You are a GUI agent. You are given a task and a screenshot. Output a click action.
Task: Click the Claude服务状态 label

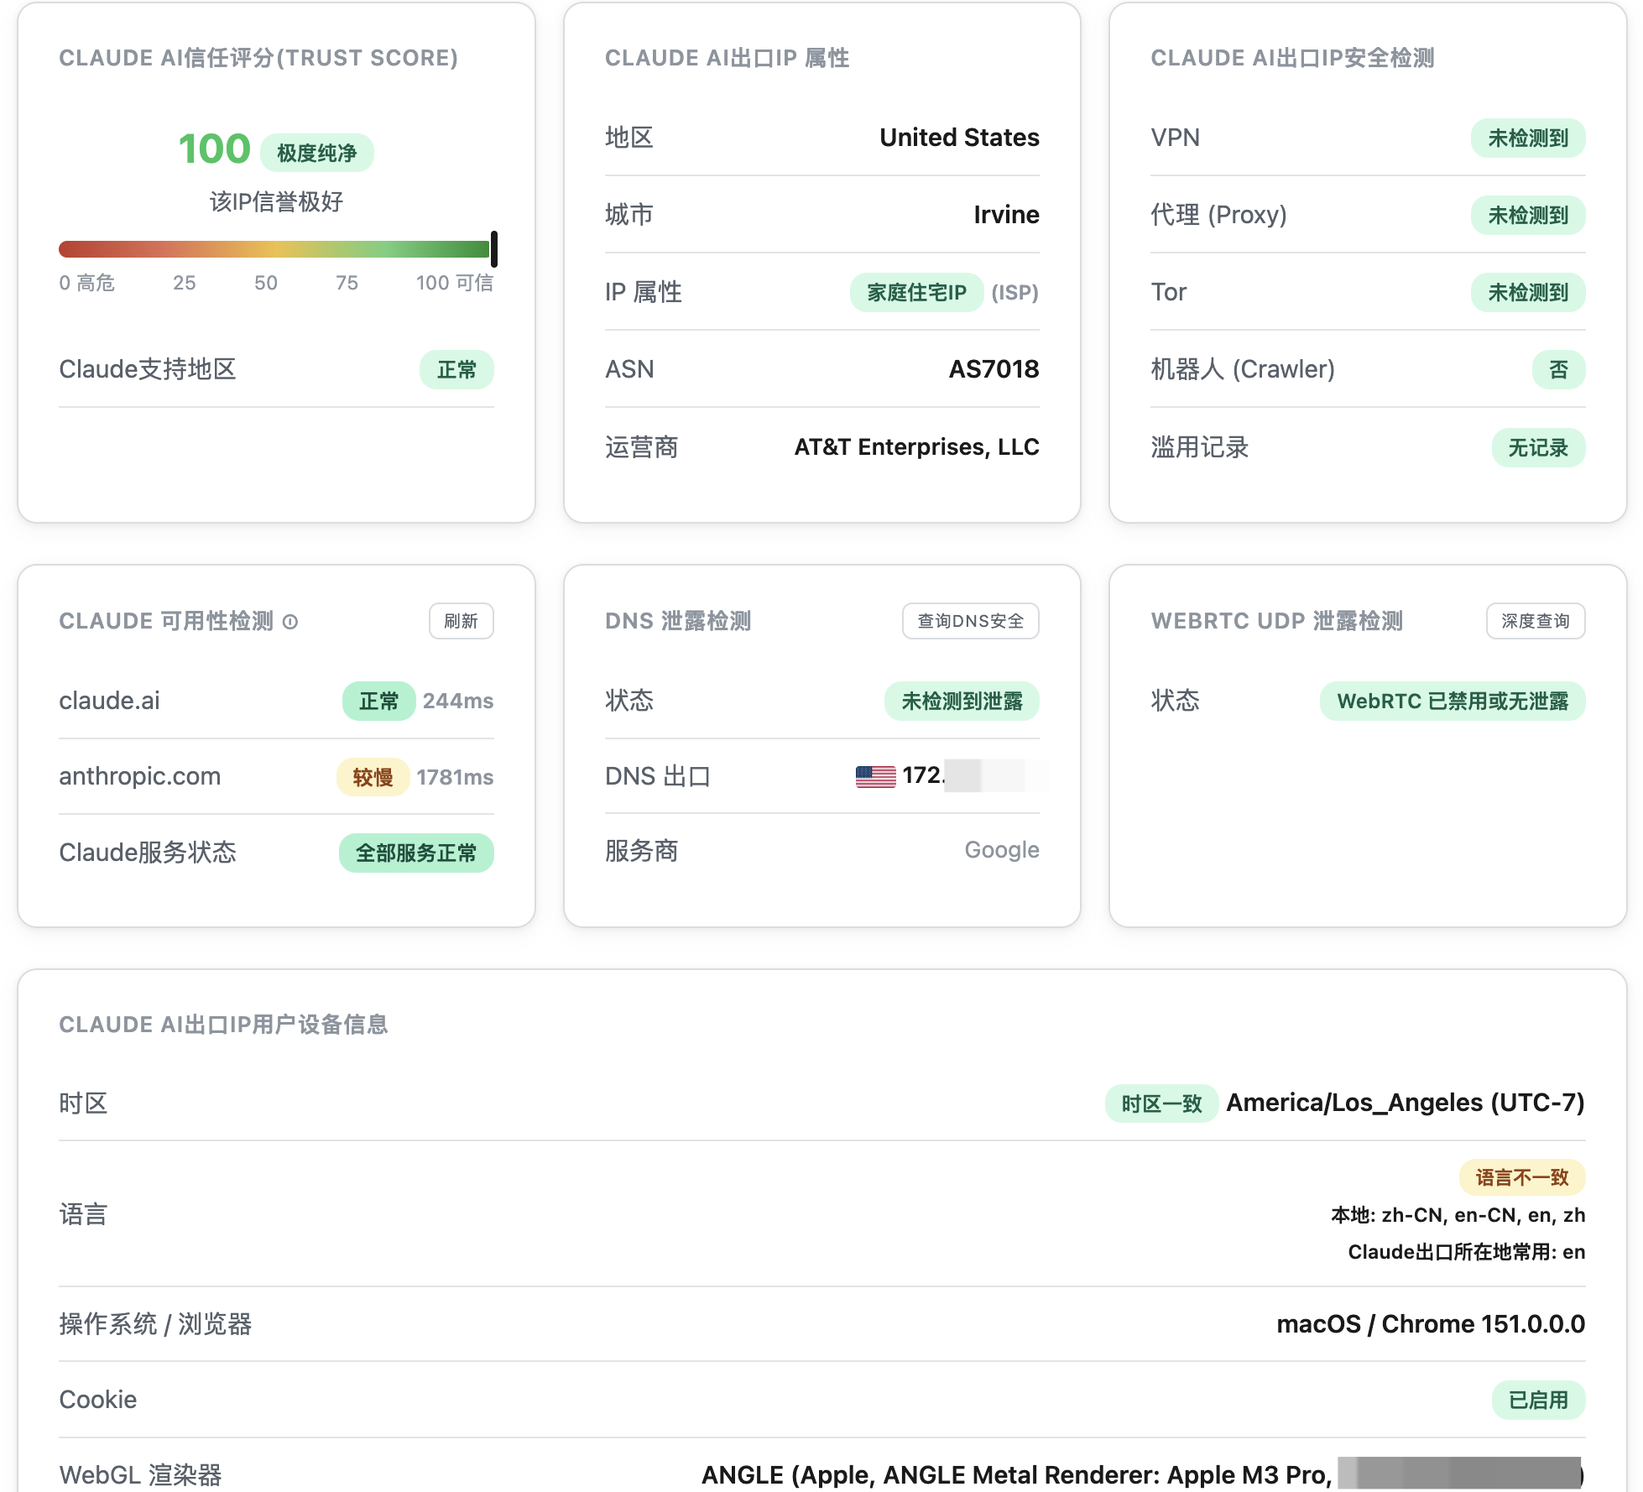tap(148, 853)
